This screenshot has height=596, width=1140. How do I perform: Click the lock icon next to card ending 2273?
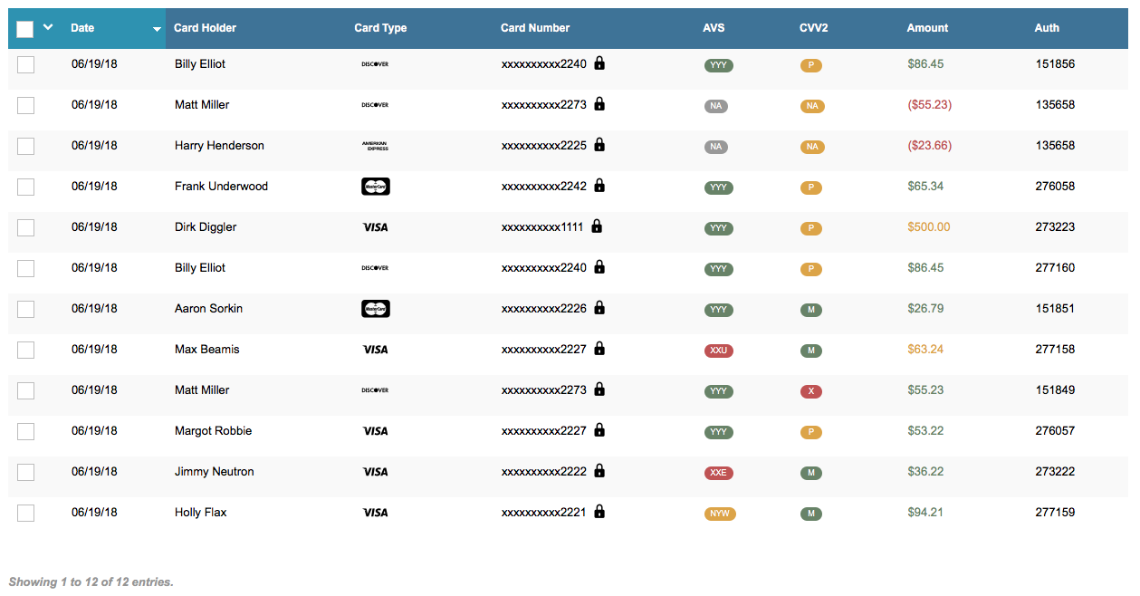pos(599,104)
